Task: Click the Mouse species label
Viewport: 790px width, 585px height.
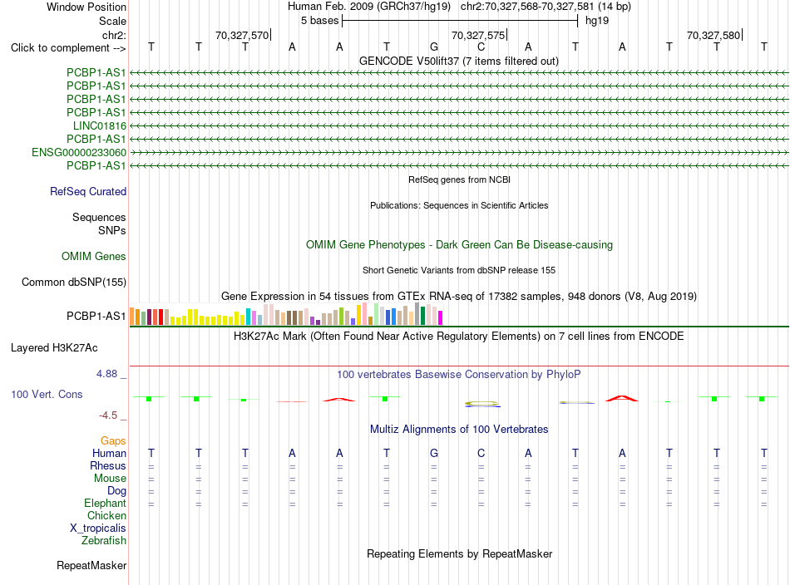Action: point(110,479)
